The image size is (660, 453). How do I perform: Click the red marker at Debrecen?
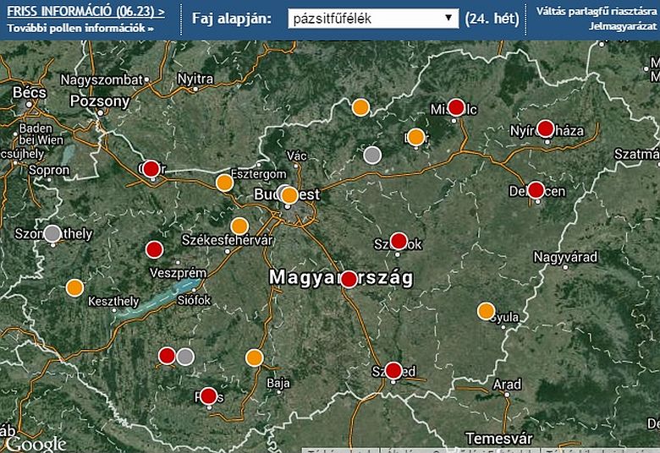click(x=536, y=190)
